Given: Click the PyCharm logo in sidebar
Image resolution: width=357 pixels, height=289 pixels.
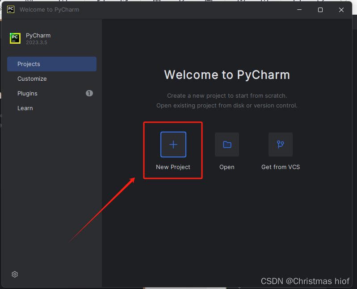Looking at the screenshot, I should pyautogui.click(x=15, y=38).
